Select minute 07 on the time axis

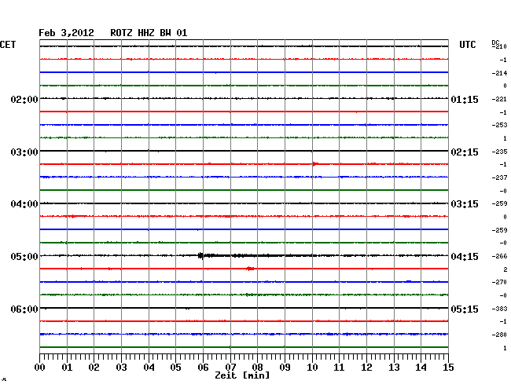[230, 368]
